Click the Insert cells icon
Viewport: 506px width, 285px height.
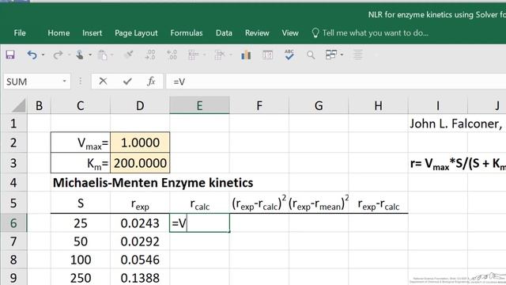click(x=193, y=55)
